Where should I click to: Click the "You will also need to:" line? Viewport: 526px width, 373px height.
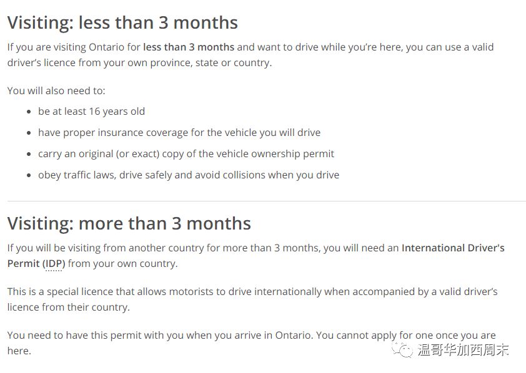[56, 91]
